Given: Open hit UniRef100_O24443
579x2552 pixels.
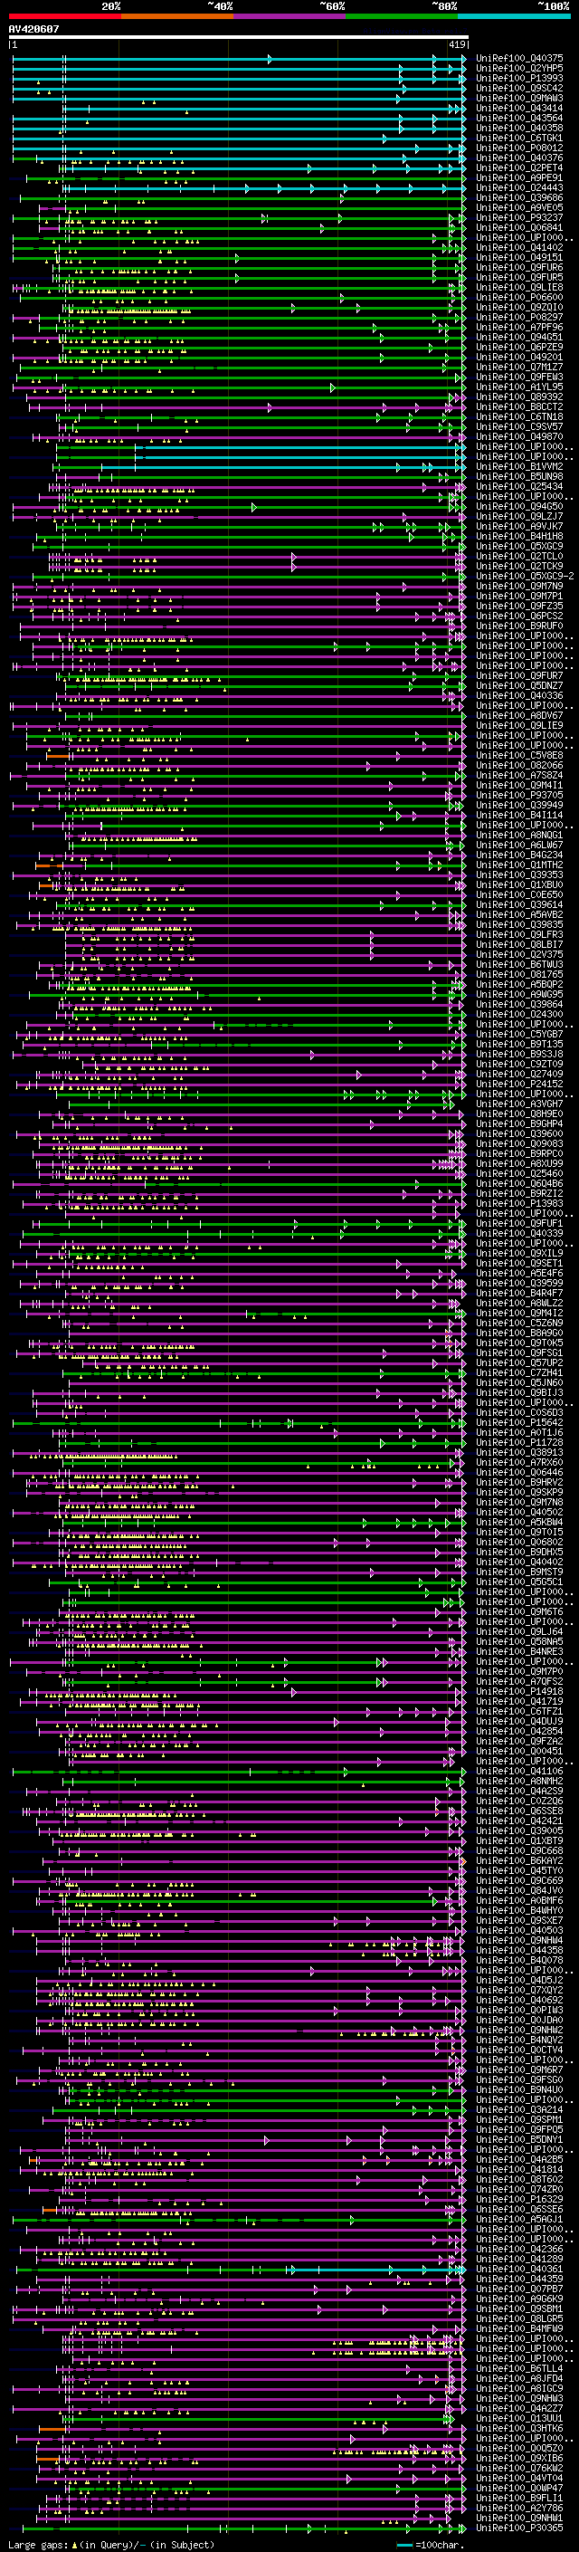Looking at the screenshot, I should (519, 187).
